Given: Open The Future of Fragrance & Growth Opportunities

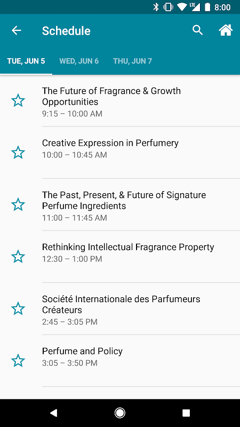Looking at the screenshot, I should [120, 100].
